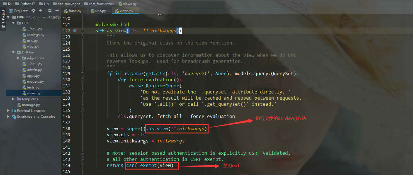This screenshot has height=175, width=413.
Task: Close the base.py editor tab
Action: point(84,11)
